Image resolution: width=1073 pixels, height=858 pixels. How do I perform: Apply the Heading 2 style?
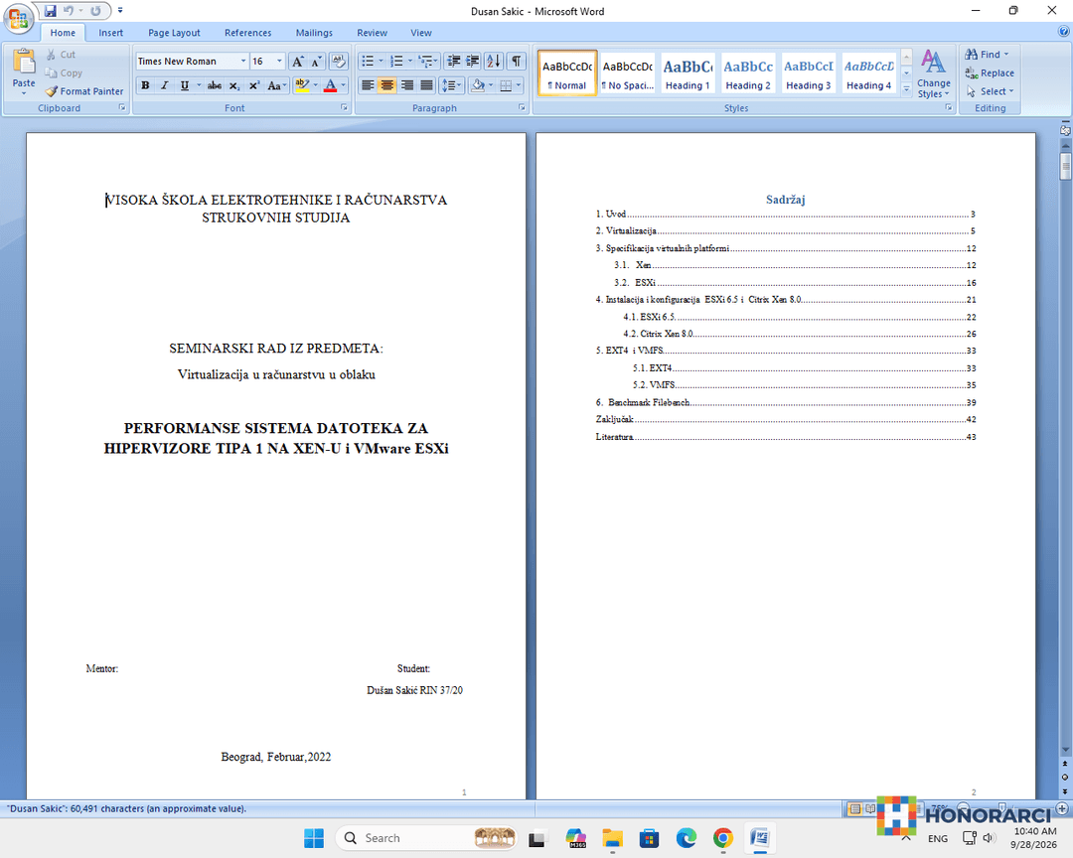(x=748, y=73)
